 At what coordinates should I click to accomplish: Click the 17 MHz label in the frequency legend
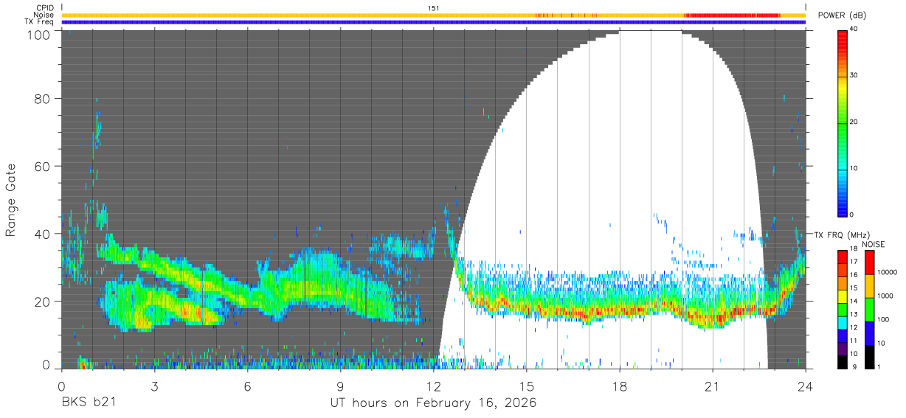coord(854,262)
